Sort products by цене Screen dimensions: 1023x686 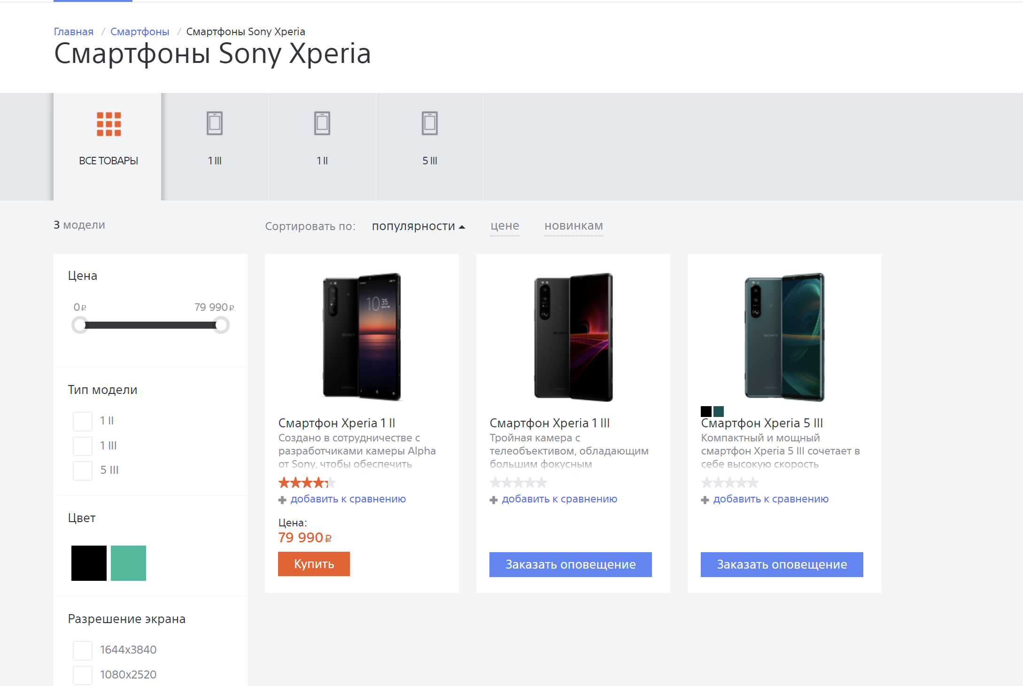pyautogui.click(x=504, y=226)
